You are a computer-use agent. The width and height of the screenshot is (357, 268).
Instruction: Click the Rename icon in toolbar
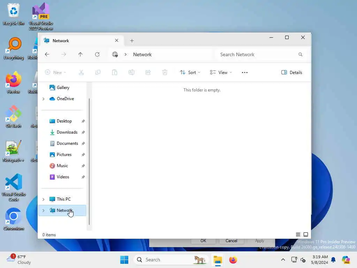click(x=131, y=73)
